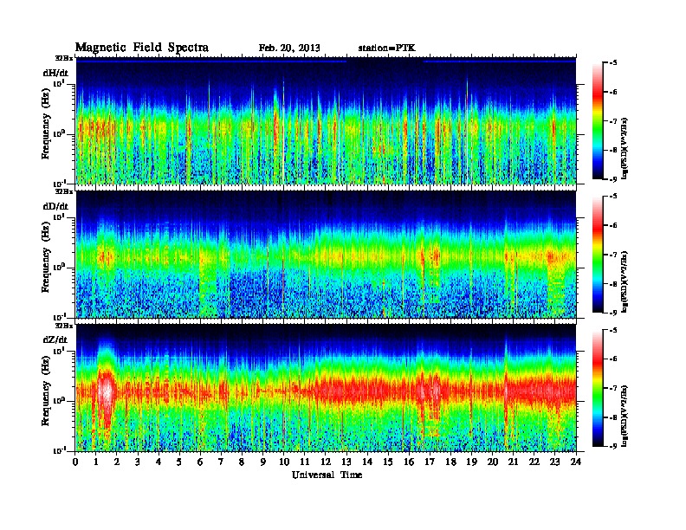Click the "Universal Time" axis title
This screenshot has width=686, height=530.
click(x=327, y=475)
